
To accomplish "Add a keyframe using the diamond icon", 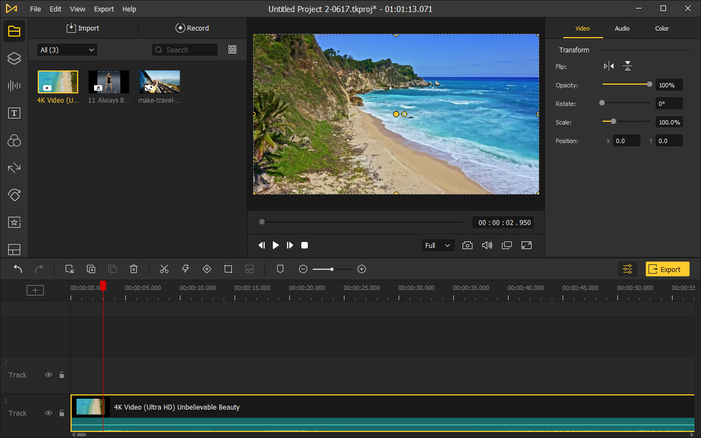I will pyautogui.click(x=207, y=269).
